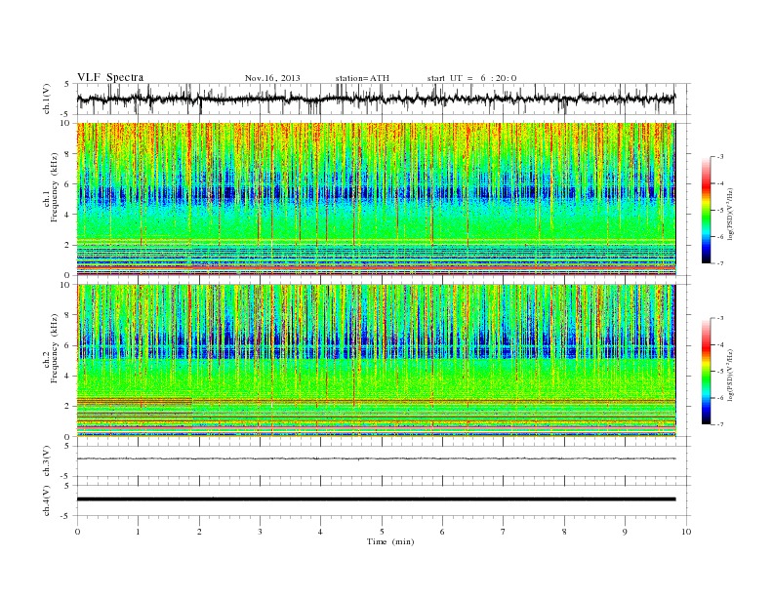
Task: Click the "-3" top value on ch.1 colorbar
Action: click(x=720, y=157)
